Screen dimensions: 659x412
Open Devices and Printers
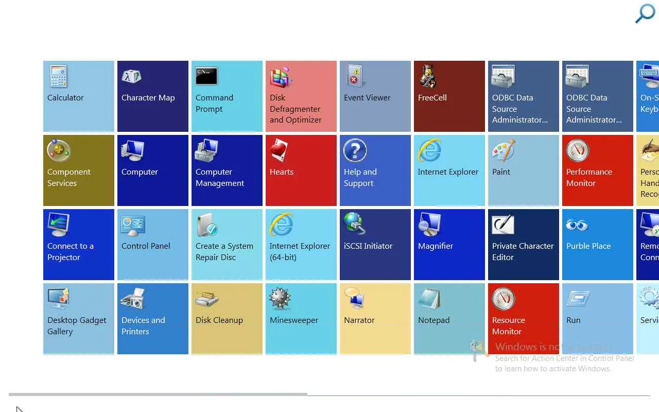click(153, 319)
